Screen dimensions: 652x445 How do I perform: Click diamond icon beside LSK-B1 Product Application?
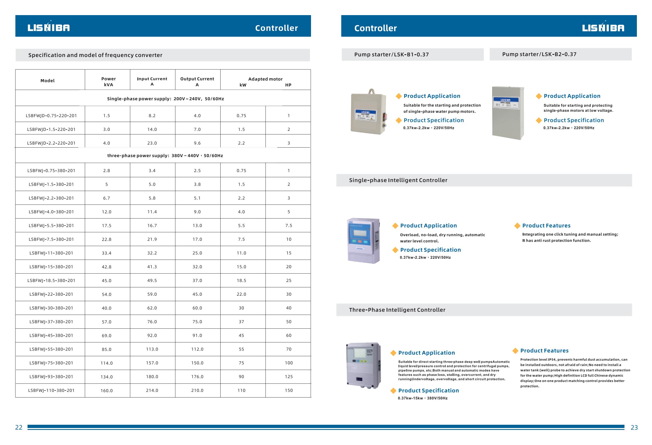pos(399,96)
